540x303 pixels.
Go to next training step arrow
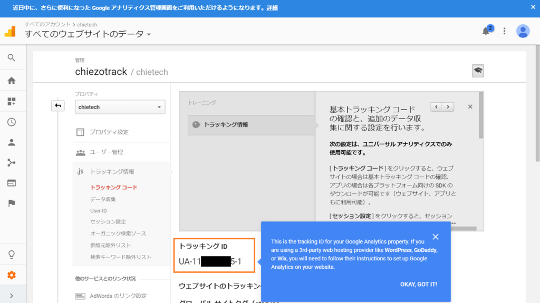tap(448, 107)
